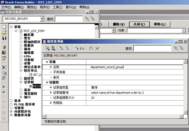Screen dimensions: 189x131
Task: Click the Collapse All icon in the left toolbar
Action: tap(4, 119)
